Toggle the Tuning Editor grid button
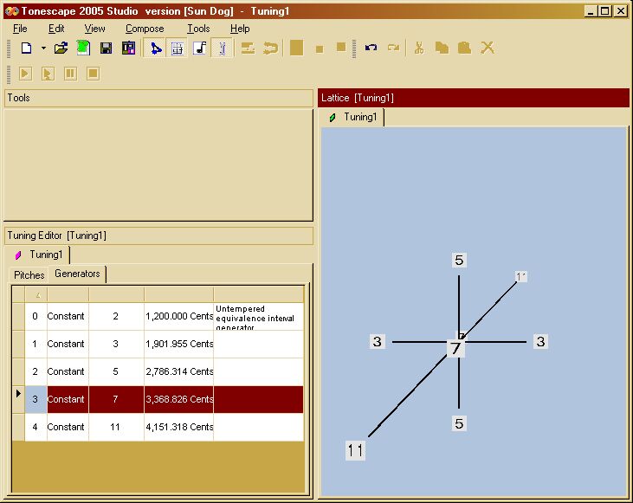The image size is (633, 503). [178, 48]
